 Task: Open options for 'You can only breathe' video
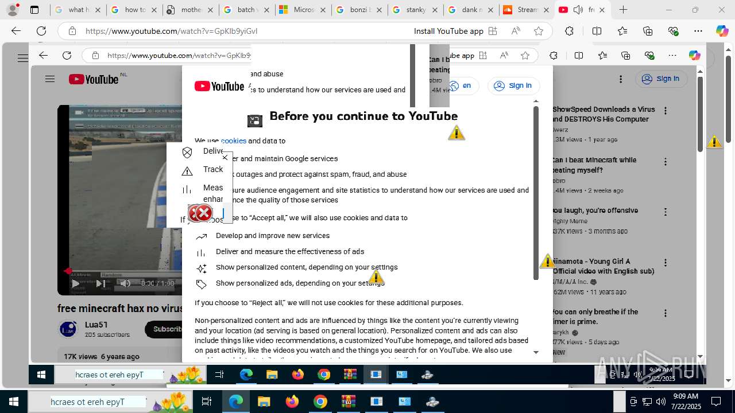click(x=666, y=313)
